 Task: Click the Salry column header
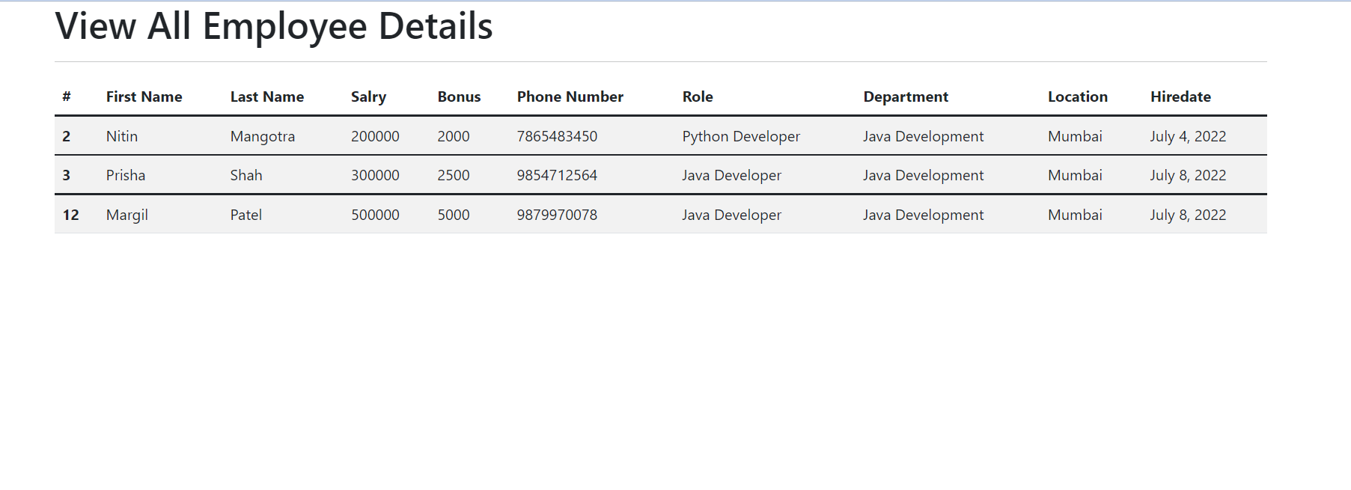[x=369, y=97]
